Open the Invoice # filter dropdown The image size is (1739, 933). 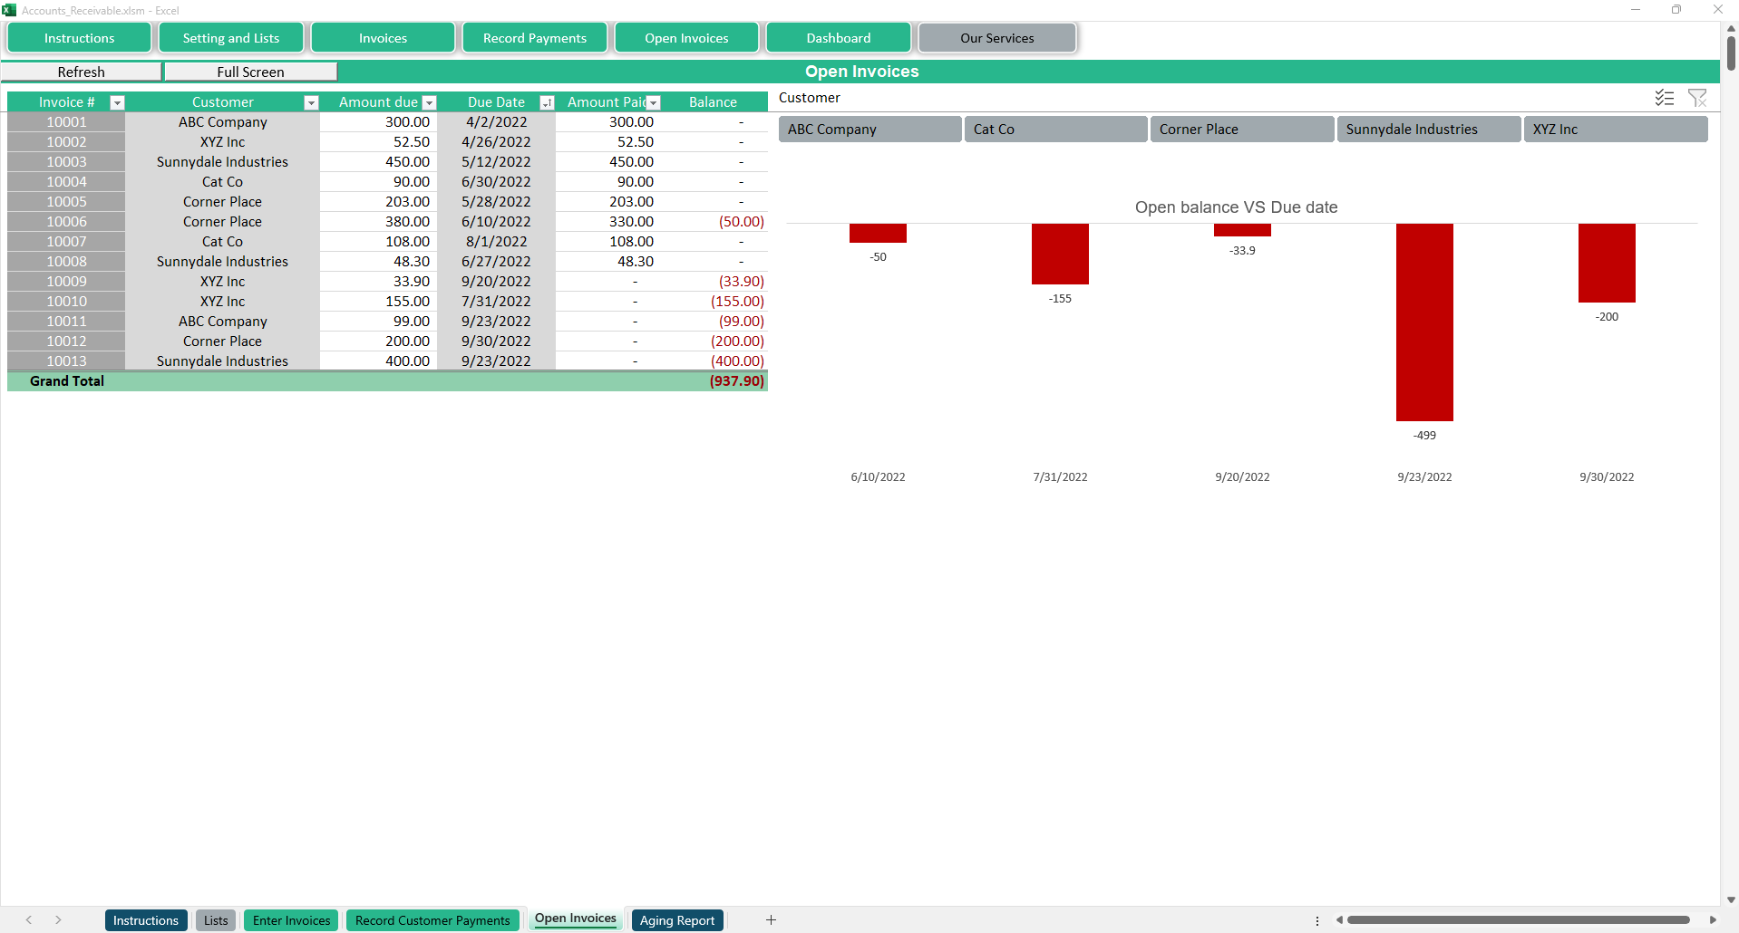(117, 103)
